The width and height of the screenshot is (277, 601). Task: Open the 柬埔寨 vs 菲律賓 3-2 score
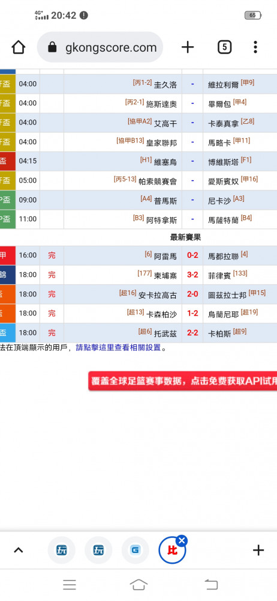click(192, 275)
